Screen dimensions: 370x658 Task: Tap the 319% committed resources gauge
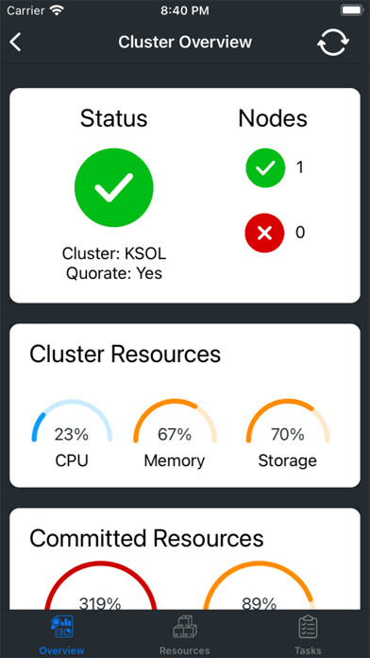[100, 586]
